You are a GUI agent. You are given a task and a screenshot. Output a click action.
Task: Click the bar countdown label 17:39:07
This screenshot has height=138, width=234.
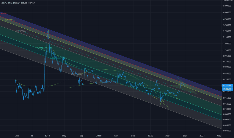coord(227,89)
